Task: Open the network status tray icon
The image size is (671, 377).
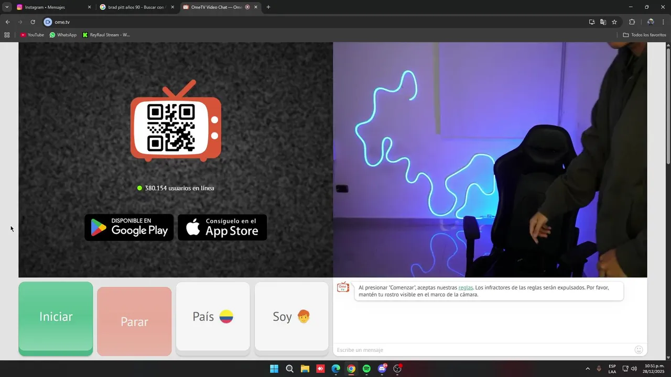Action: [x=625, y=369]
